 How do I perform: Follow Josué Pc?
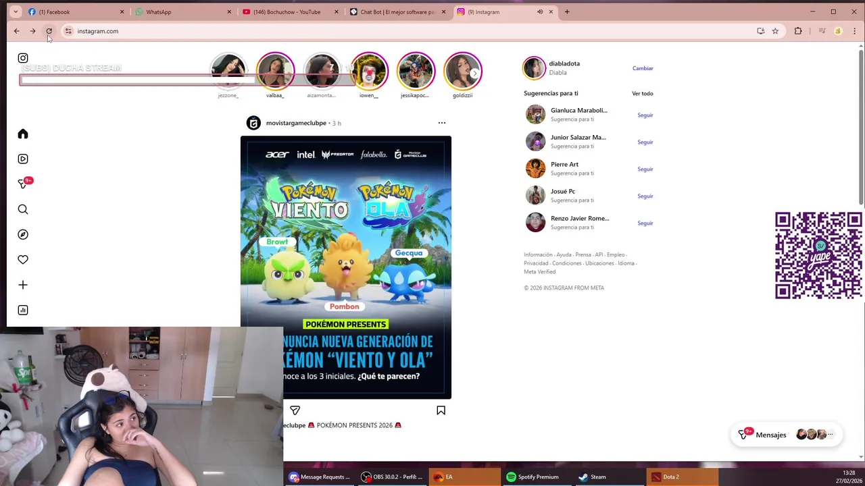pyautogui.click(x=645, y=196)
